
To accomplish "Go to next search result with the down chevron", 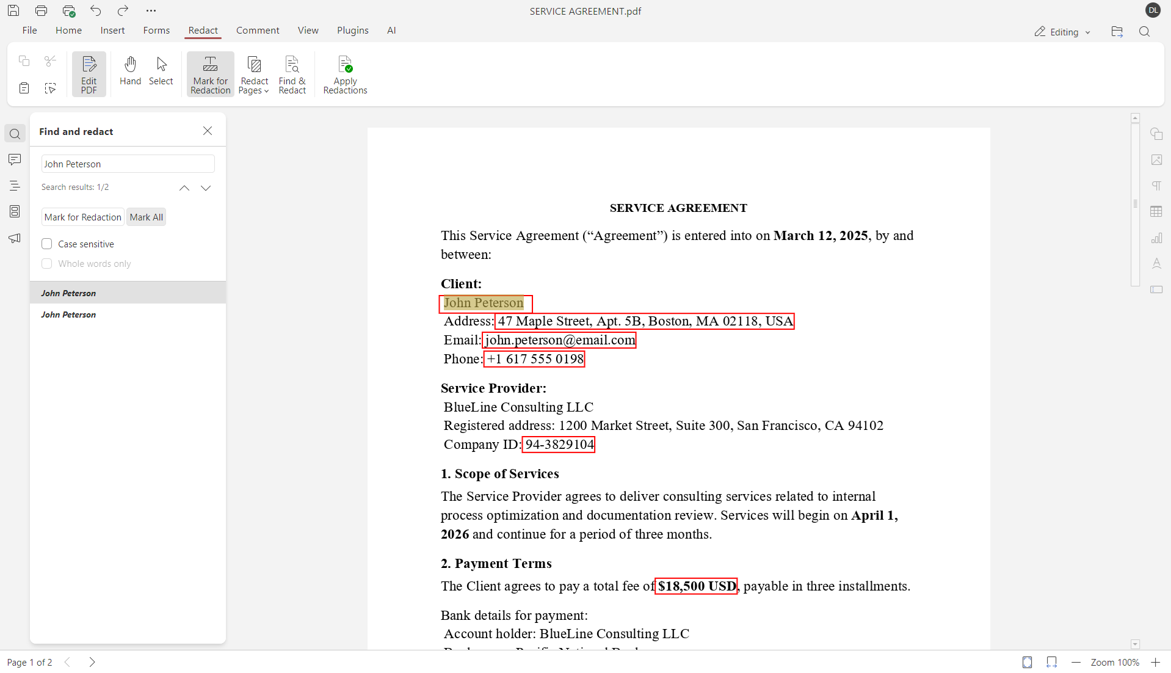I will click(x=206, y=187).
